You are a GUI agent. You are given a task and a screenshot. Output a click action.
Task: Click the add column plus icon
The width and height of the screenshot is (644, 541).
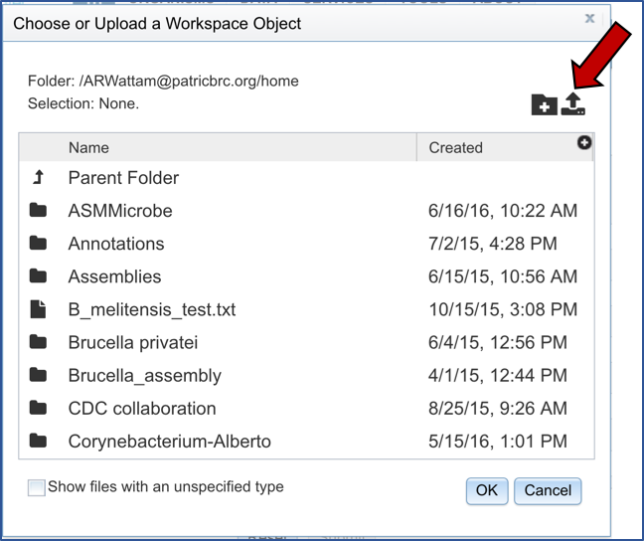coord(584,143)
